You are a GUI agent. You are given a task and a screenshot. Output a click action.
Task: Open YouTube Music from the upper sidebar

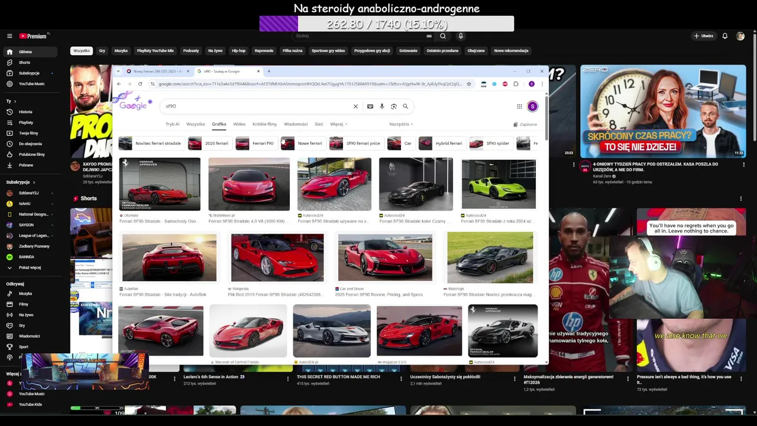[31, 83]
